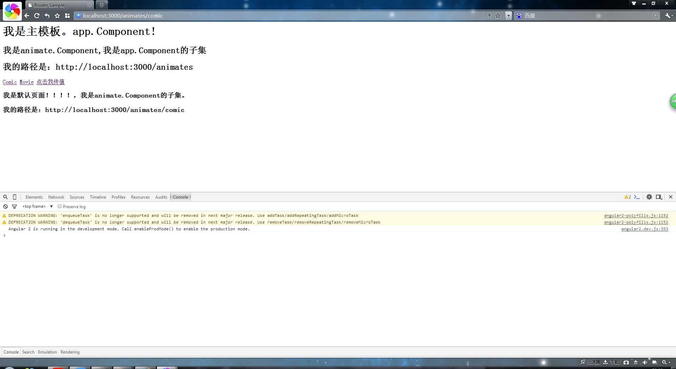Switch to the Audits tab
Image resolution: width=676 pixels, height=369 pixels.
[x=161, y=197]
